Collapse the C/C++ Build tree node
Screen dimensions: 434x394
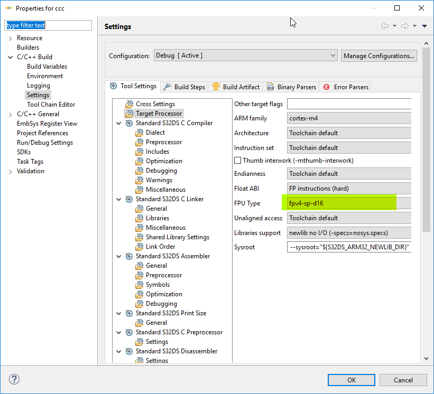[11, 57]
